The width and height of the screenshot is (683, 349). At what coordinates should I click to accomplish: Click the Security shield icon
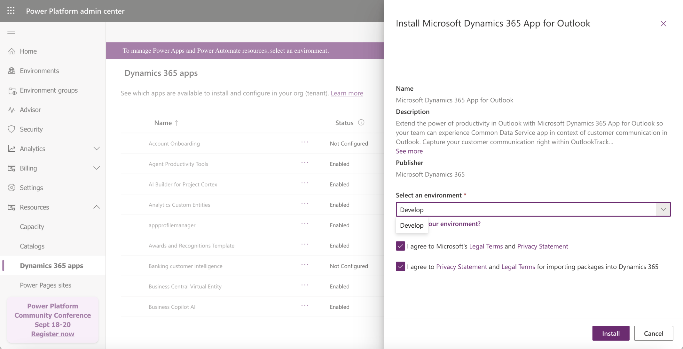[x=12, y=129]
